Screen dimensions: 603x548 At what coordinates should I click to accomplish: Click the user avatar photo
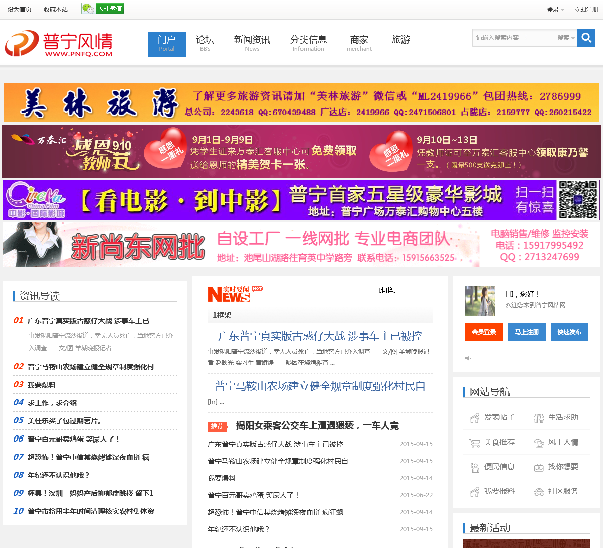point(480,301)
